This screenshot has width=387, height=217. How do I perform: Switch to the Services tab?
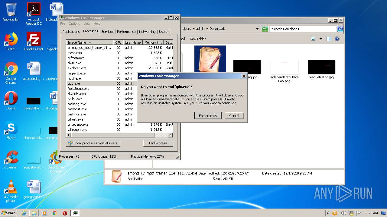(107, 32)
